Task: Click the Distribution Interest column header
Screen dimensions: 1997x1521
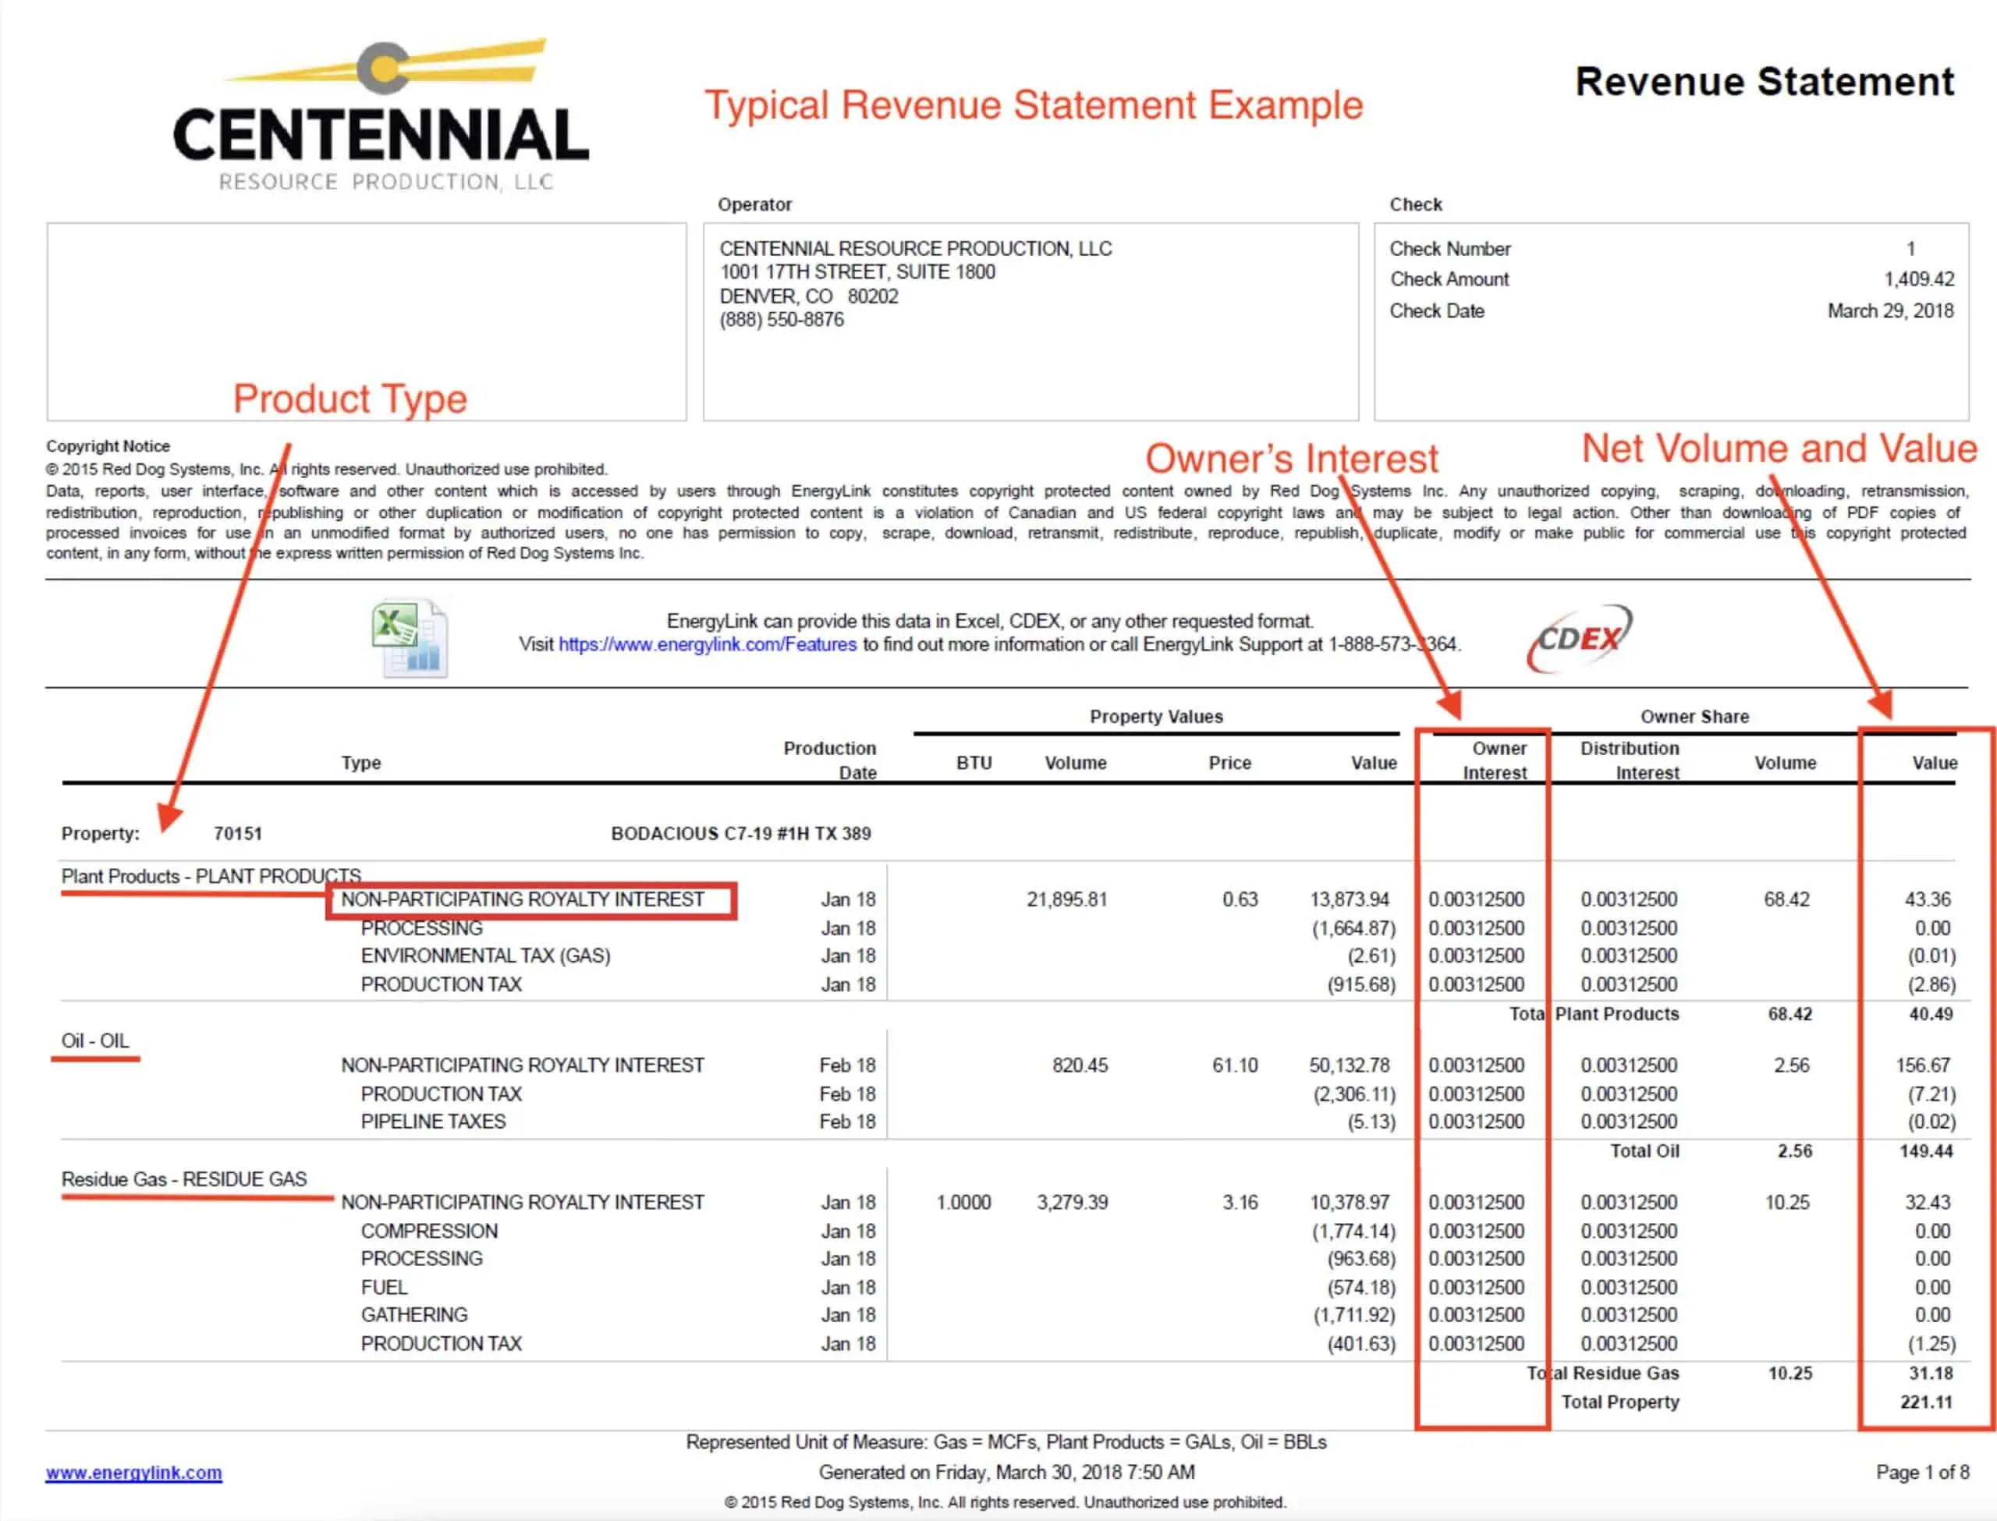Action: 1630,760
